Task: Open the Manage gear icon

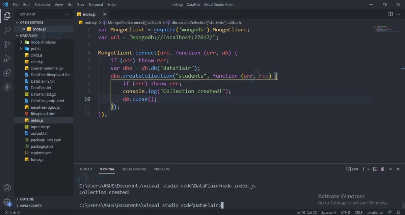Action: (7, 202)
